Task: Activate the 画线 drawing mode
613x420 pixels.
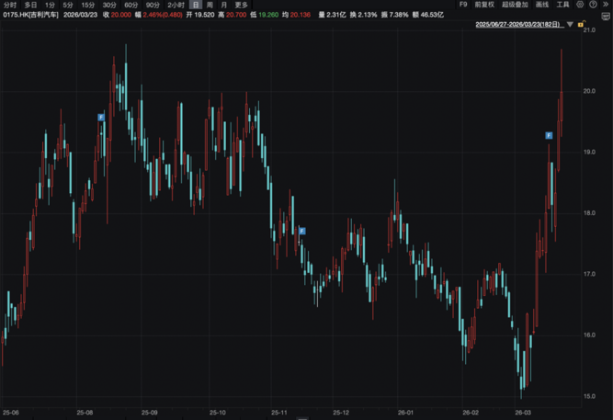Action: pyautogui.click(x=541, y=5)
